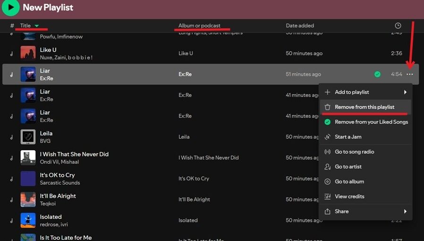This screenshot has height=241, width=424.
Task: Open Like U album link
Action: pyautogui.click(x=186, y=53)
